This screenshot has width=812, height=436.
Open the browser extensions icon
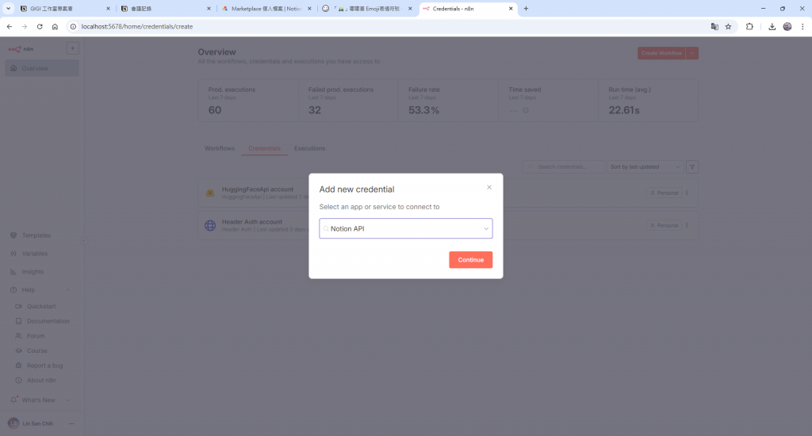(749, 26)
